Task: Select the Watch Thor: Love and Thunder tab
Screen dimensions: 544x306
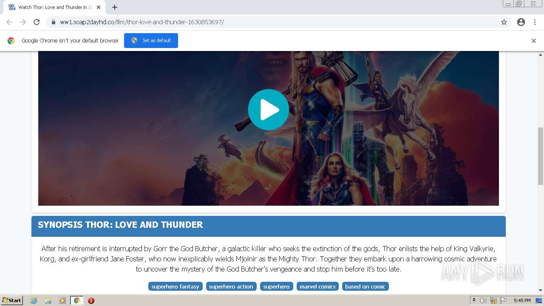Action: tap(54, 7)
